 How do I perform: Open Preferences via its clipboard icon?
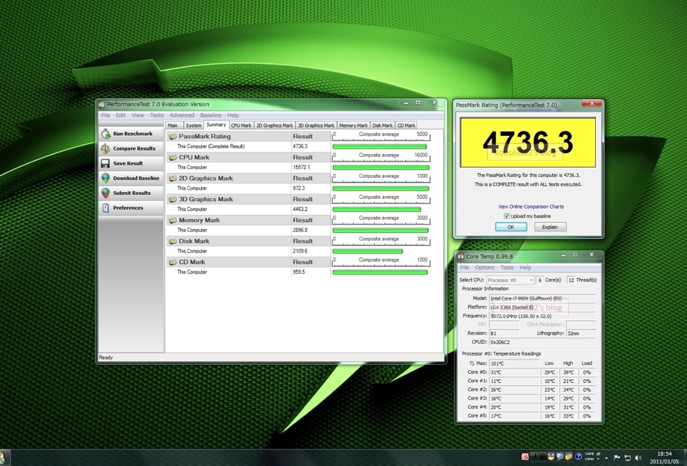click(x=106, y=208)
